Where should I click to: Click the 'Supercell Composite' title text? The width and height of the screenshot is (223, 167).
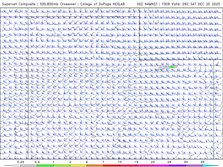coord(19,4)
